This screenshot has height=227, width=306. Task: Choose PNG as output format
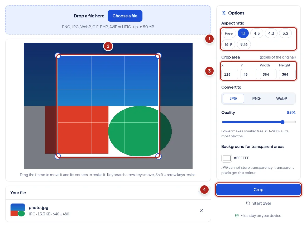(x=256, y=99)
